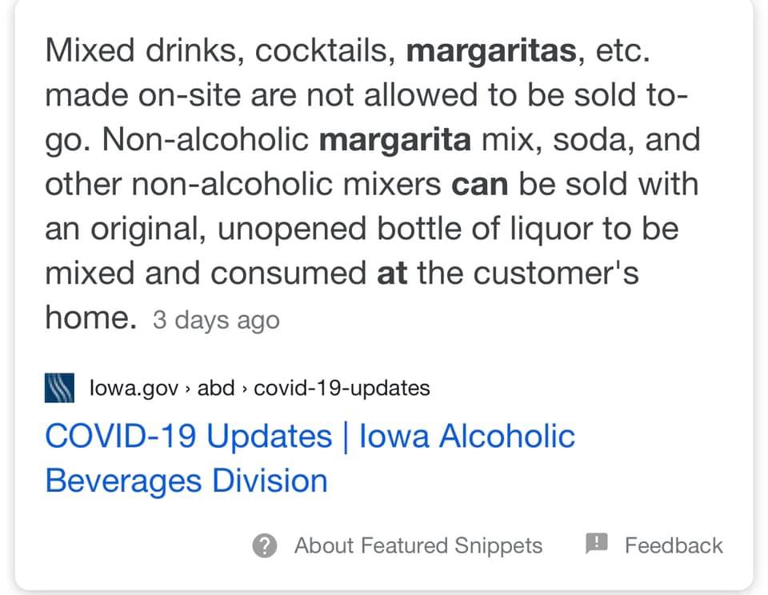Click the '3 days ago' timestamp
Screen dimensions: 768x595
pyautogui.click(x=216, y=320)
